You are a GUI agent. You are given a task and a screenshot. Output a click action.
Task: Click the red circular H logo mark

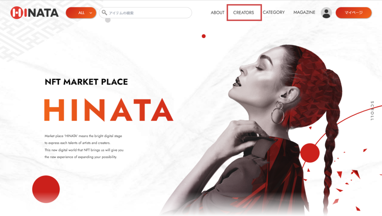click(x=17, y=13)
